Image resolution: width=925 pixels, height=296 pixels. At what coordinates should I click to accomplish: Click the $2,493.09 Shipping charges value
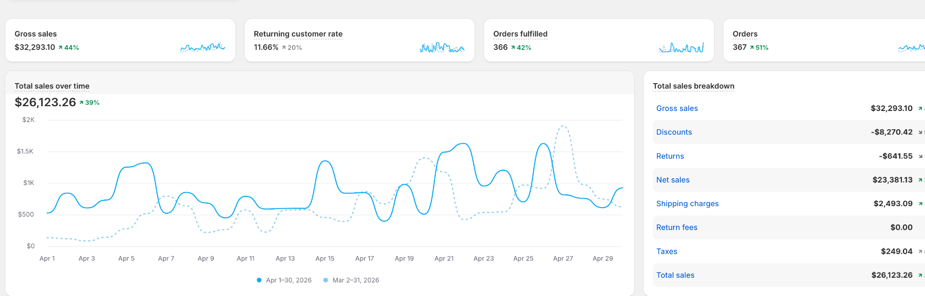coord(893,204)
